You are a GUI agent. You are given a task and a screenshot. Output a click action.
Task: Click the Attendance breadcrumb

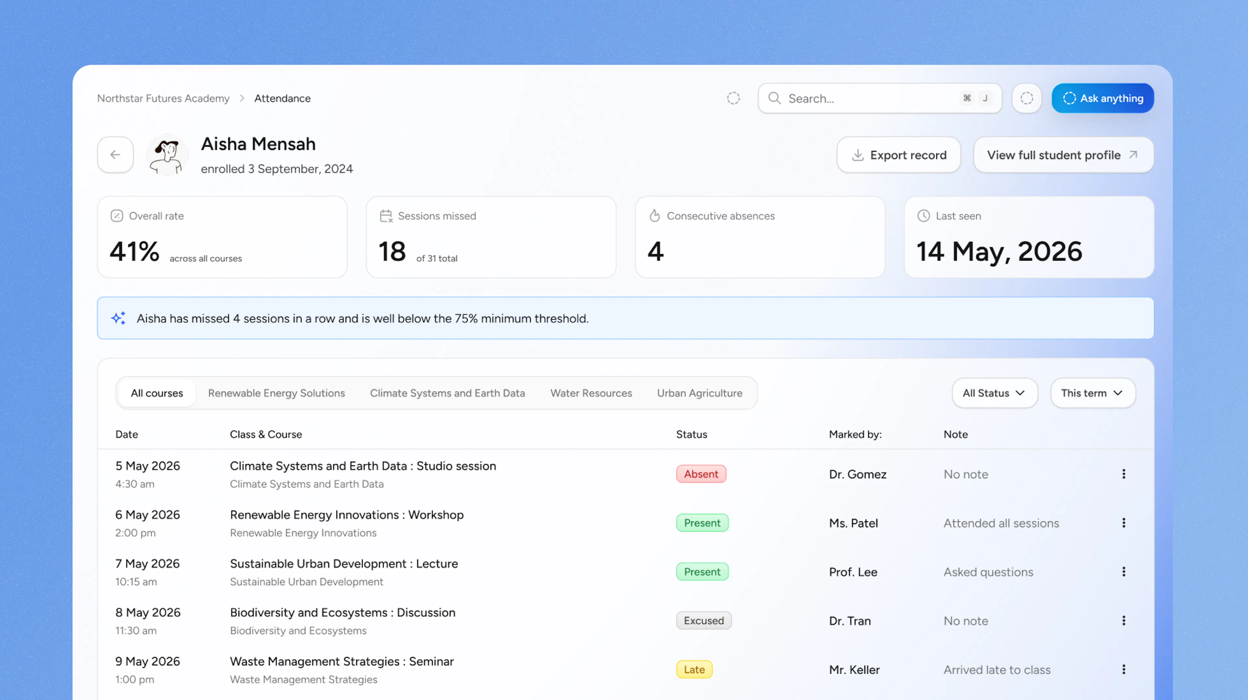282,98
